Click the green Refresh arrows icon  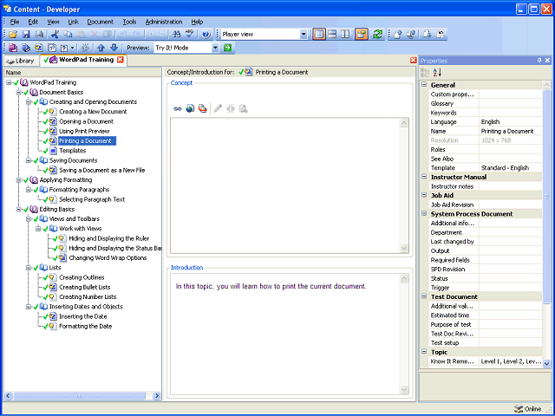pyautogui.click(x=378, y=35)
